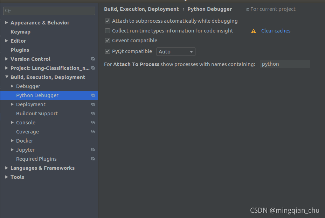Select the Keymap settings page
Image resolution: width=325 pixels, height=218 pixels.
click(x=20, y=31)
